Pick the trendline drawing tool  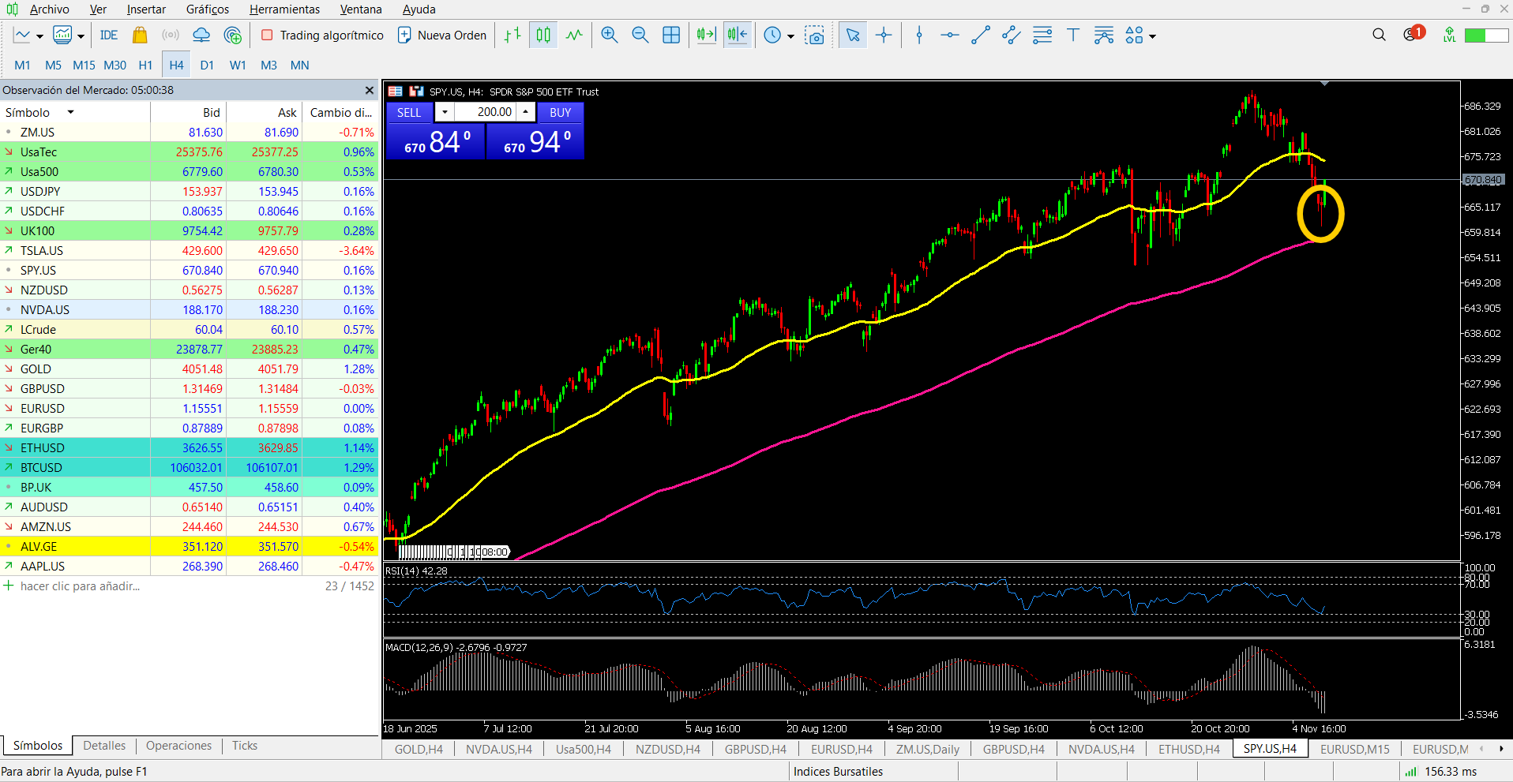(980, 36)
